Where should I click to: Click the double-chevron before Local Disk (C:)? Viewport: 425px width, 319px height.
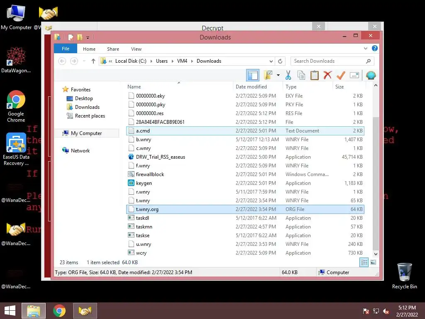tap(110, 61)
